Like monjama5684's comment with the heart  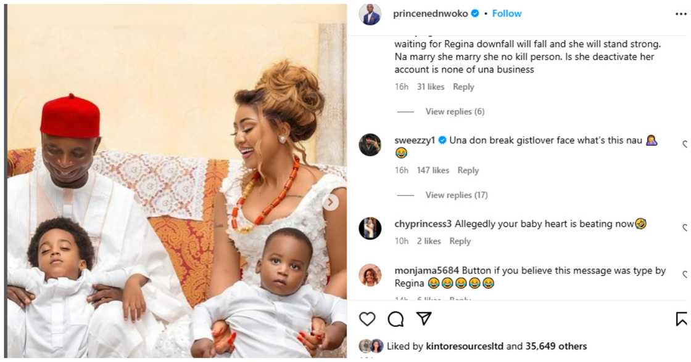(685, 275)
